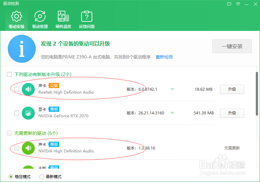Screen dimensions: 260x182
Task: Select the 稳定模式 radio button
Action: [x=11, y=177]
